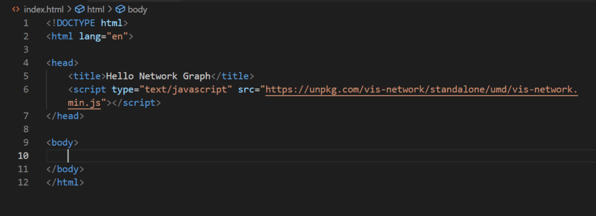596x216 pixels.
Task: Open the unpkg vis-network script URL
Action: pyautogui.click(x=421, y=89)
